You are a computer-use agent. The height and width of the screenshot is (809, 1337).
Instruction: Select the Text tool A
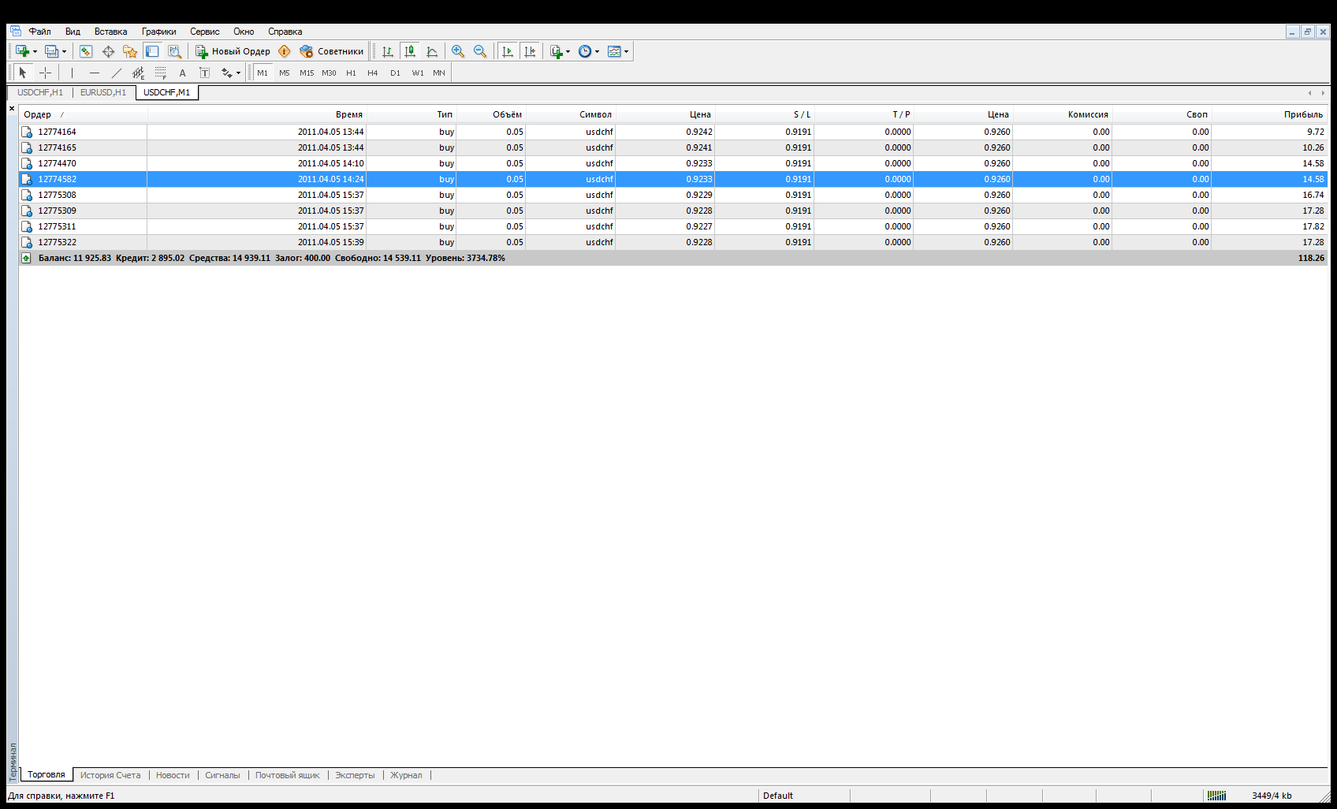point(182,73)
